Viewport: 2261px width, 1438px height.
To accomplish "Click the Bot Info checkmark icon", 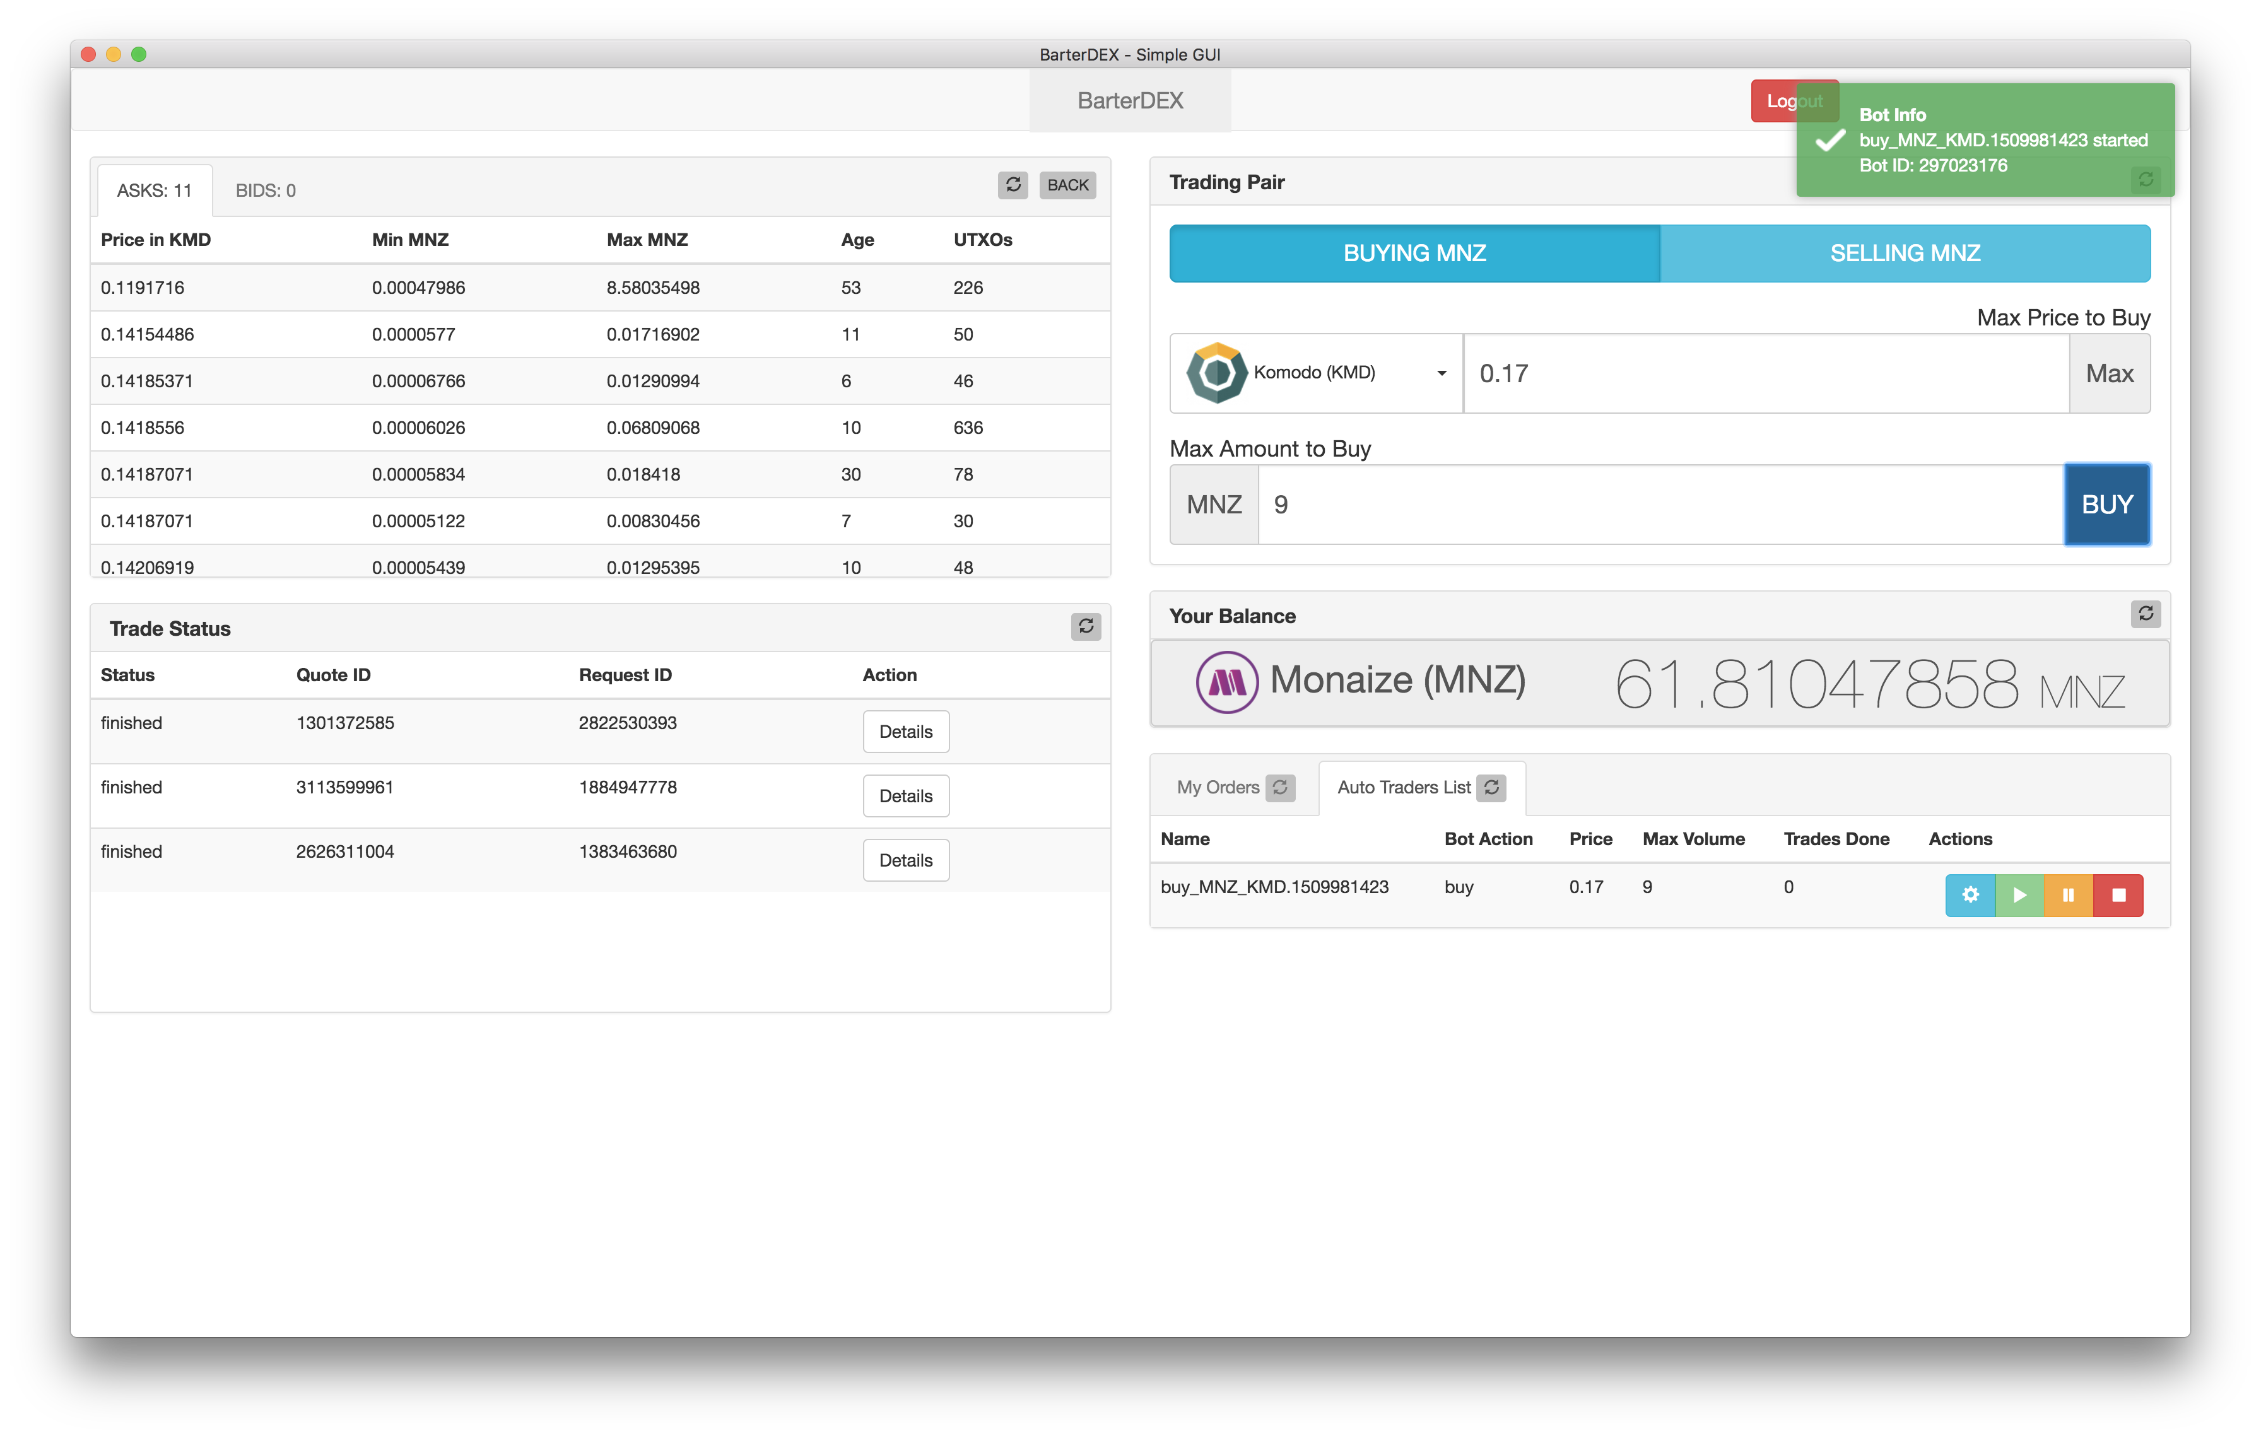I will tap(1830, 141).
